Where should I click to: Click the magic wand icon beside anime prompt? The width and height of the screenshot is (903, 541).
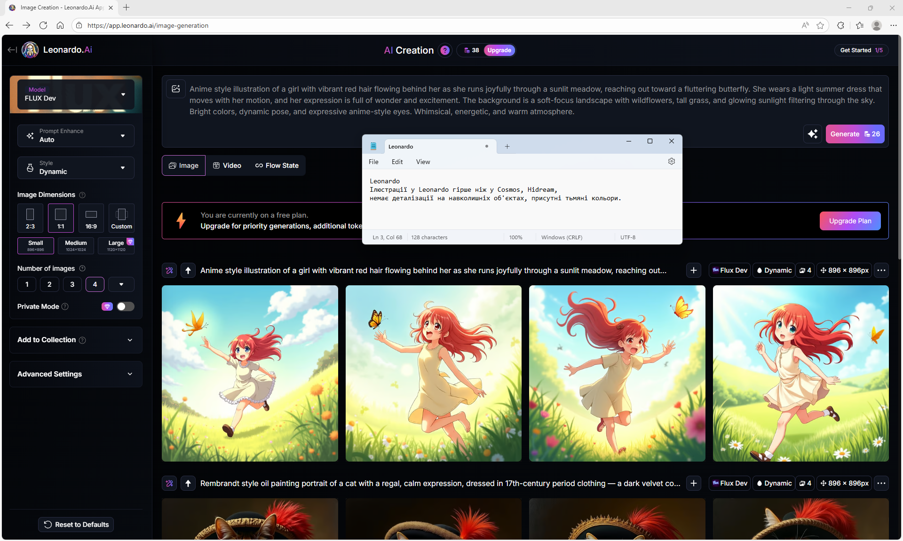[x=170, y=270]
